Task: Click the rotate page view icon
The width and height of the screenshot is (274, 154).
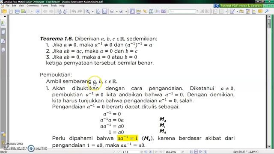Action: 215,12
